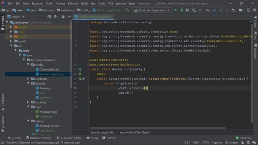Open project structure icon in toolbar

(x=241, y=10)
